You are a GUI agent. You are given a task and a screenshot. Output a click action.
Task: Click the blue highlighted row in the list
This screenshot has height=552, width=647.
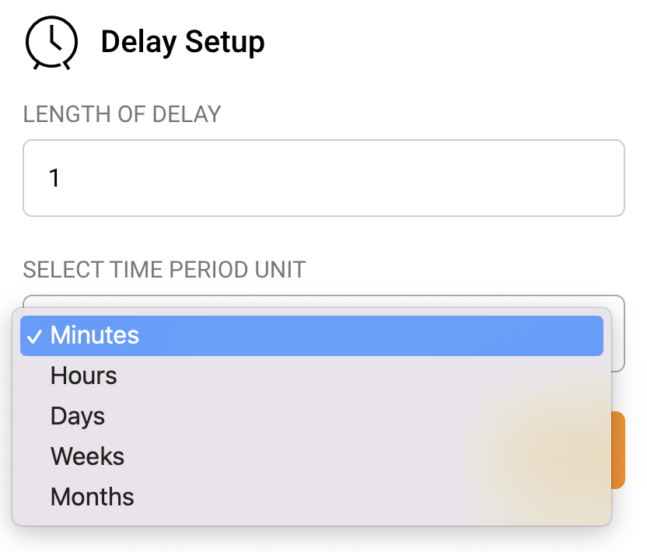coord(311,336)
